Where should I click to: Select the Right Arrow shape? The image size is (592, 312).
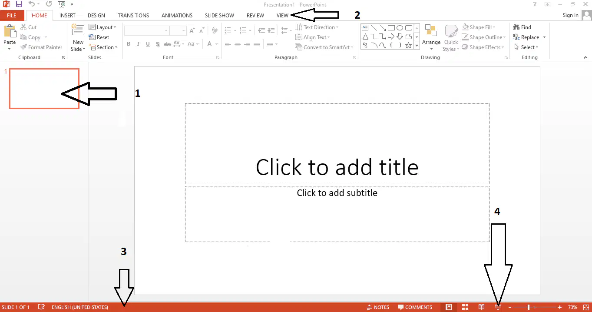pos(391,36)
